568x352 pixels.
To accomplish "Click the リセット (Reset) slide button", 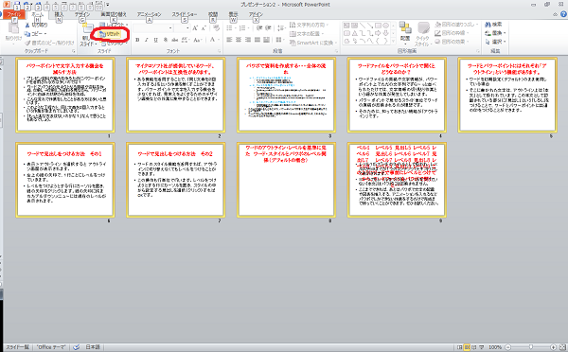I will [x=110, y=34].
